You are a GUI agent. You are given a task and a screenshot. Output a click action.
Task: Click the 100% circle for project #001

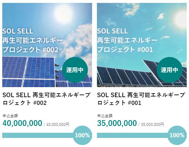tap(177, 135)
